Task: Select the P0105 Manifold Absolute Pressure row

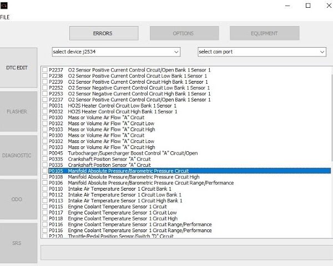Action: point(189,171)
